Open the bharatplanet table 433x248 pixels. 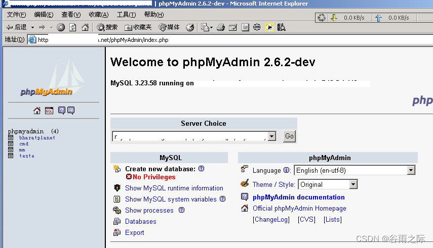[37, 137]
